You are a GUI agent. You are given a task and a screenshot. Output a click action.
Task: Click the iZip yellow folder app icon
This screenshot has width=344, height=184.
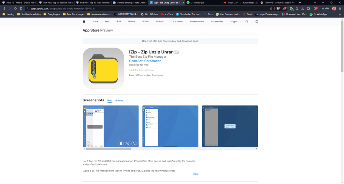point(103,68)
